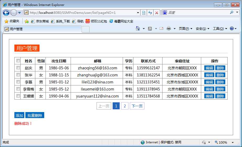Check the checkbox for 李磊 row
Screen dimensions: 242x147
[x=18, y=82]
